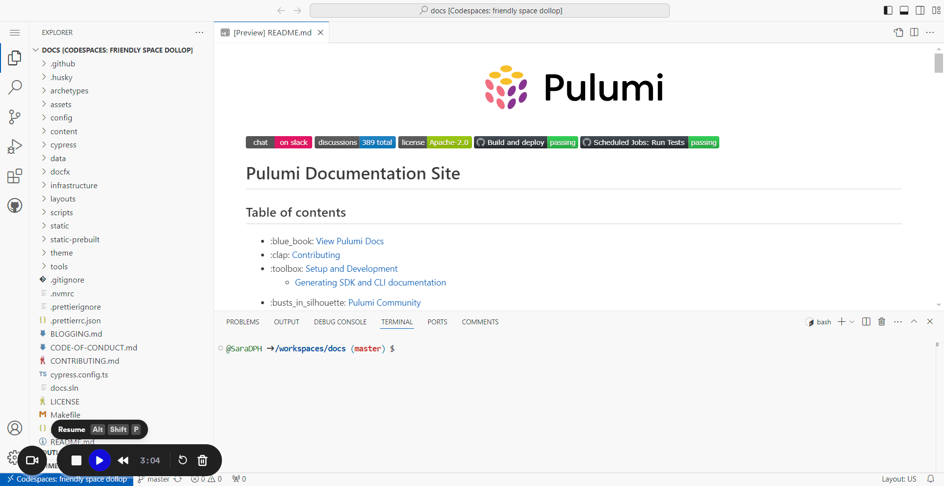The image size is (944, 486).
Task: Open the Run and Debug view
Action: tap(15, 146)
